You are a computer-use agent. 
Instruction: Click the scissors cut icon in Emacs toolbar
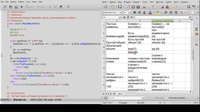coord(50,7)
